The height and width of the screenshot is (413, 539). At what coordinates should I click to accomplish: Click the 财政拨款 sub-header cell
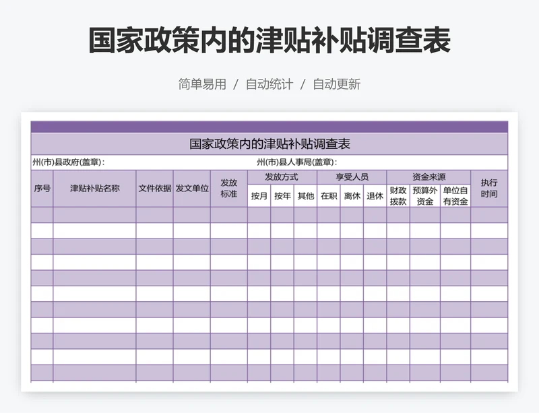(398, 195)
